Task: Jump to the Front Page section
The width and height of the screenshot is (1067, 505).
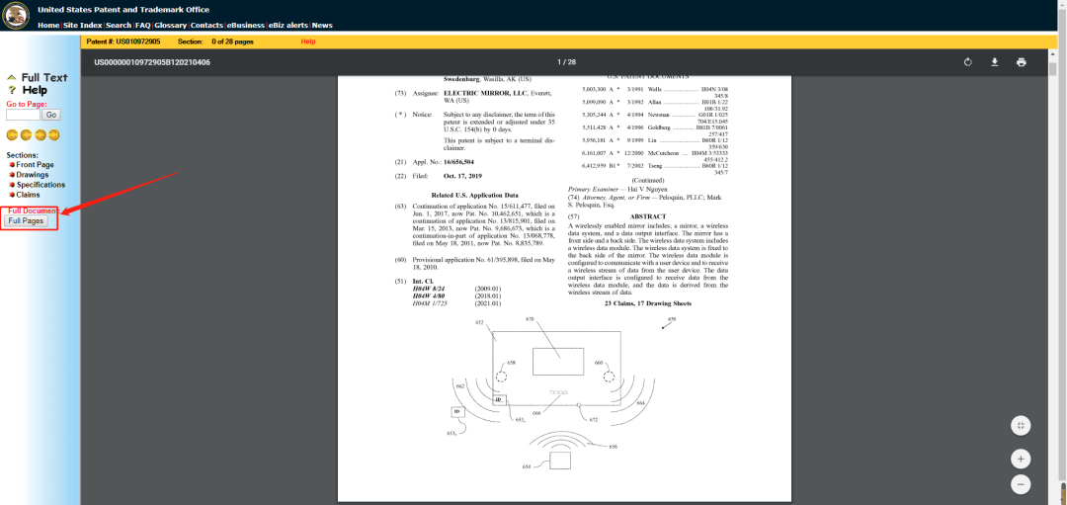Action: (x=35, y=165)
